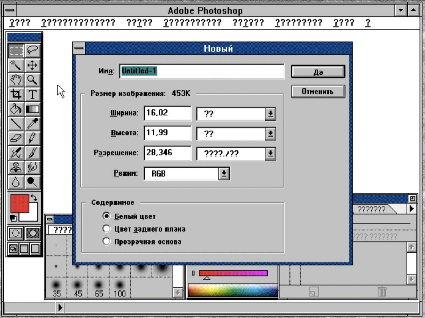Select the Magic Wand tool
This screenshot has width=425, height=318.
16,65
